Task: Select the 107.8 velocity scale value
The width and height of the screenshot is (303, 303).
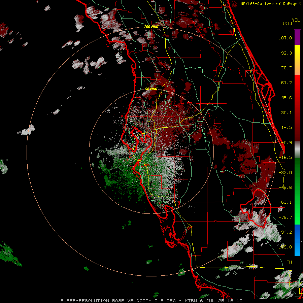Action: click(285, 38)
